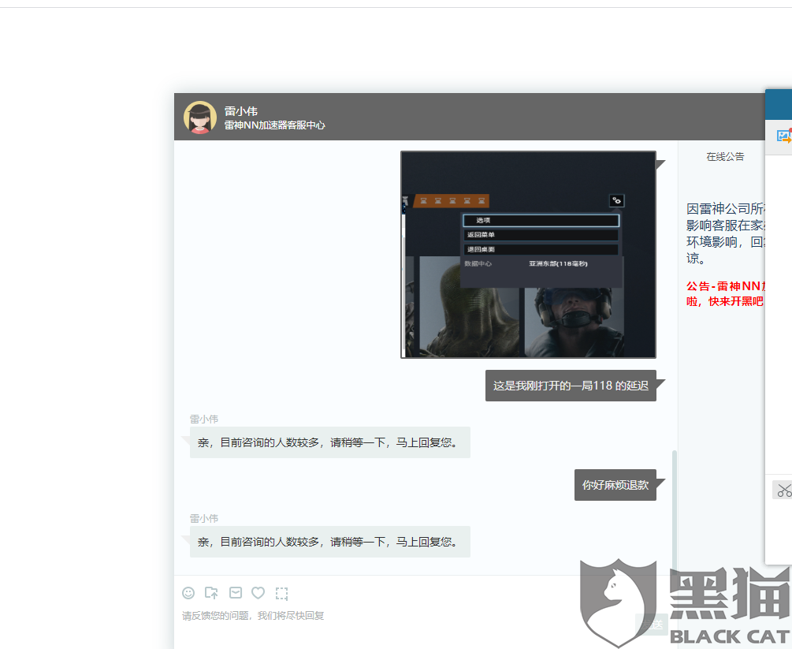This screenshot has width=792, height=649.
Task: Click the envelope message icon
Action: (x=236, y=592)
